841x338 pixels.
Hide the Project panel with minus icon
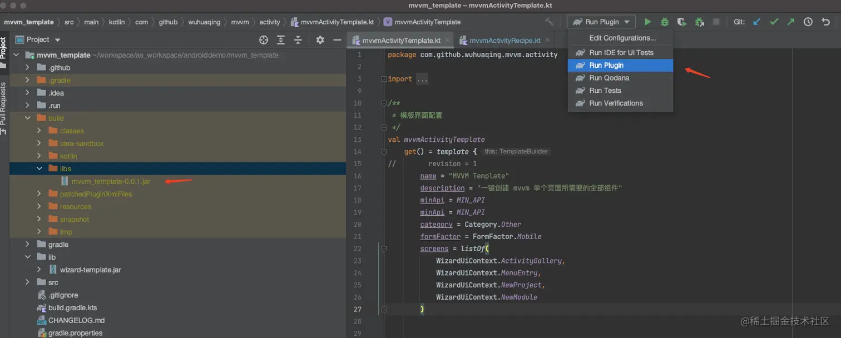point(337,39)
